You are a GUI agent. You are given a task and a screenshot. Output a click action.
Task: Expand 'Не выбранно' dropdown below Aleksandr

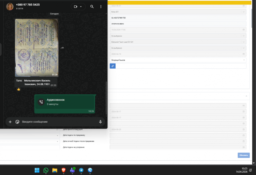(x=244, y=48)
